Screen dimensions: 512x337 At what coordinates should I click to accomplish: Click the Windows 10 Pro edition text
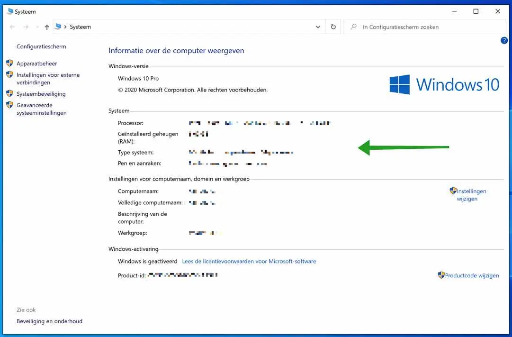(138, 79)
